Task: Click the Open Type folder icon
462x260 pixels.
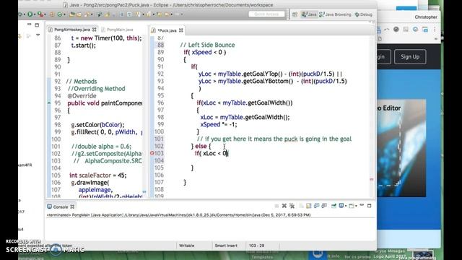Action: (72, 14)
